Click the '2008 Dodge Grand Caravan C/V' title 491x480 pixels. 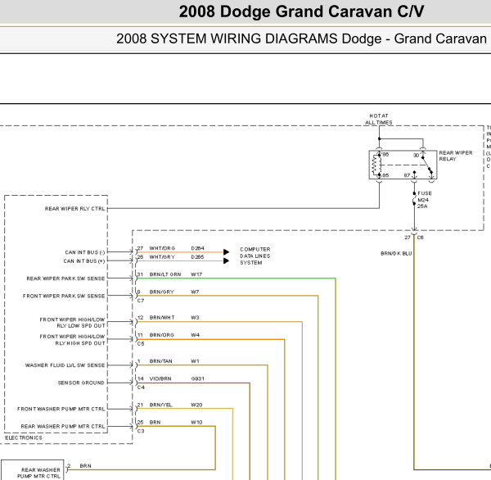tap(301, 12)
